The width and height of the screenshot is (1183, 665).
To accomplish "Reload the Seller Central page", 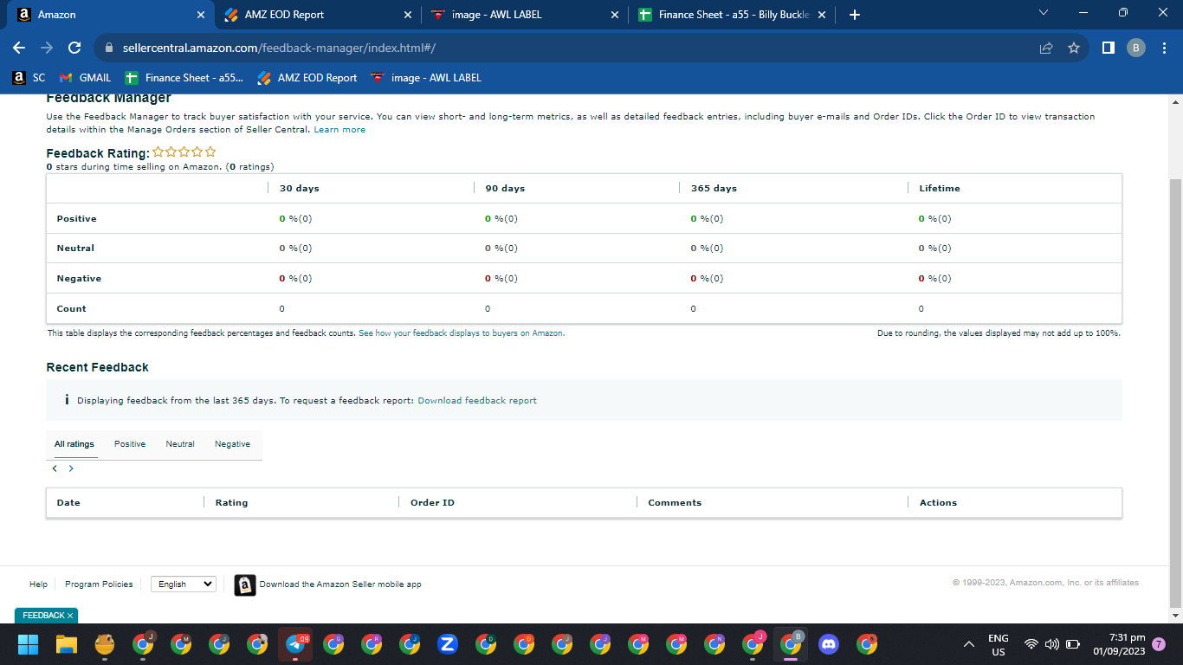I will pos(74,48).
